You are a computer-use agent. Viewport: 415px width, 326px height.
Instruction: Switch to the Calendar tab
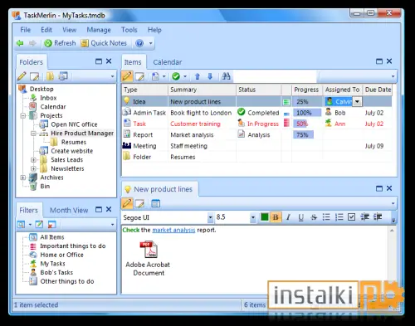pos(168,62)
